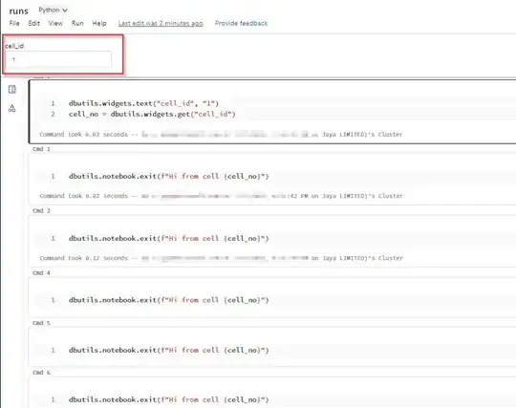Click the notebook title 'runs'
Viewport: 516px width, 408px height.
tap(19, 11)
